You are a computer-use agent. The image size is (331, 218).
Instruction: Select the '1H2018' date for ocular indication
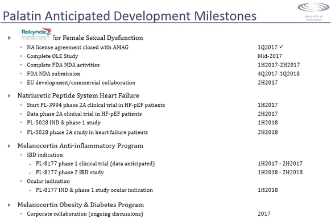[268, 190]
